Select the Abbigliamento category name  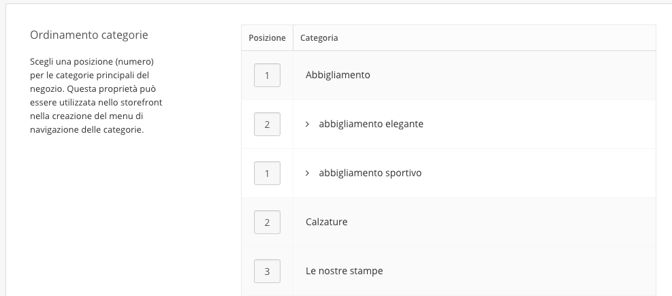pyautogui.click(x=338, y=75)
